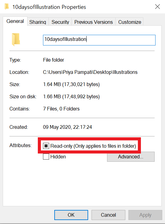
Task: Click the Attributes label
Action: (20, 145)
